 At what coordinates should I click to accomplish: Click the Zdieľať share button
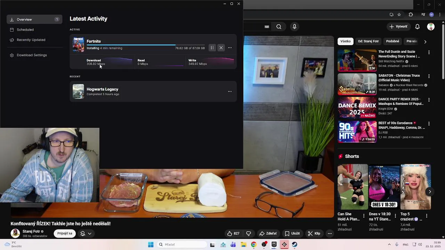tap(268, 234)
